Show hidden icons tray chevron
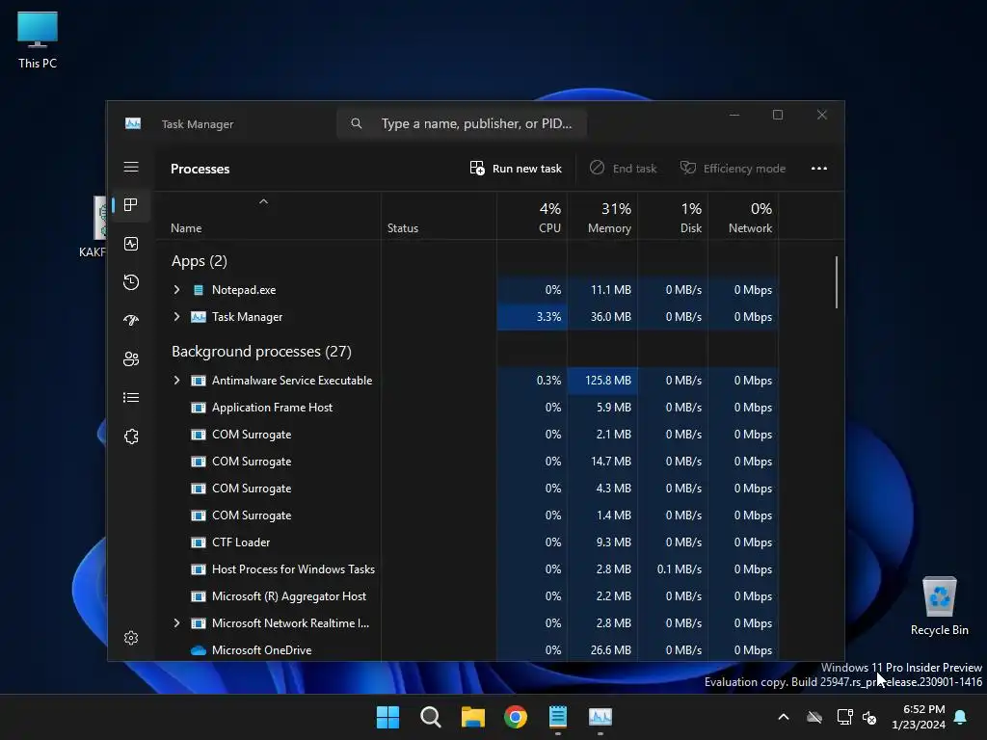 784,717
